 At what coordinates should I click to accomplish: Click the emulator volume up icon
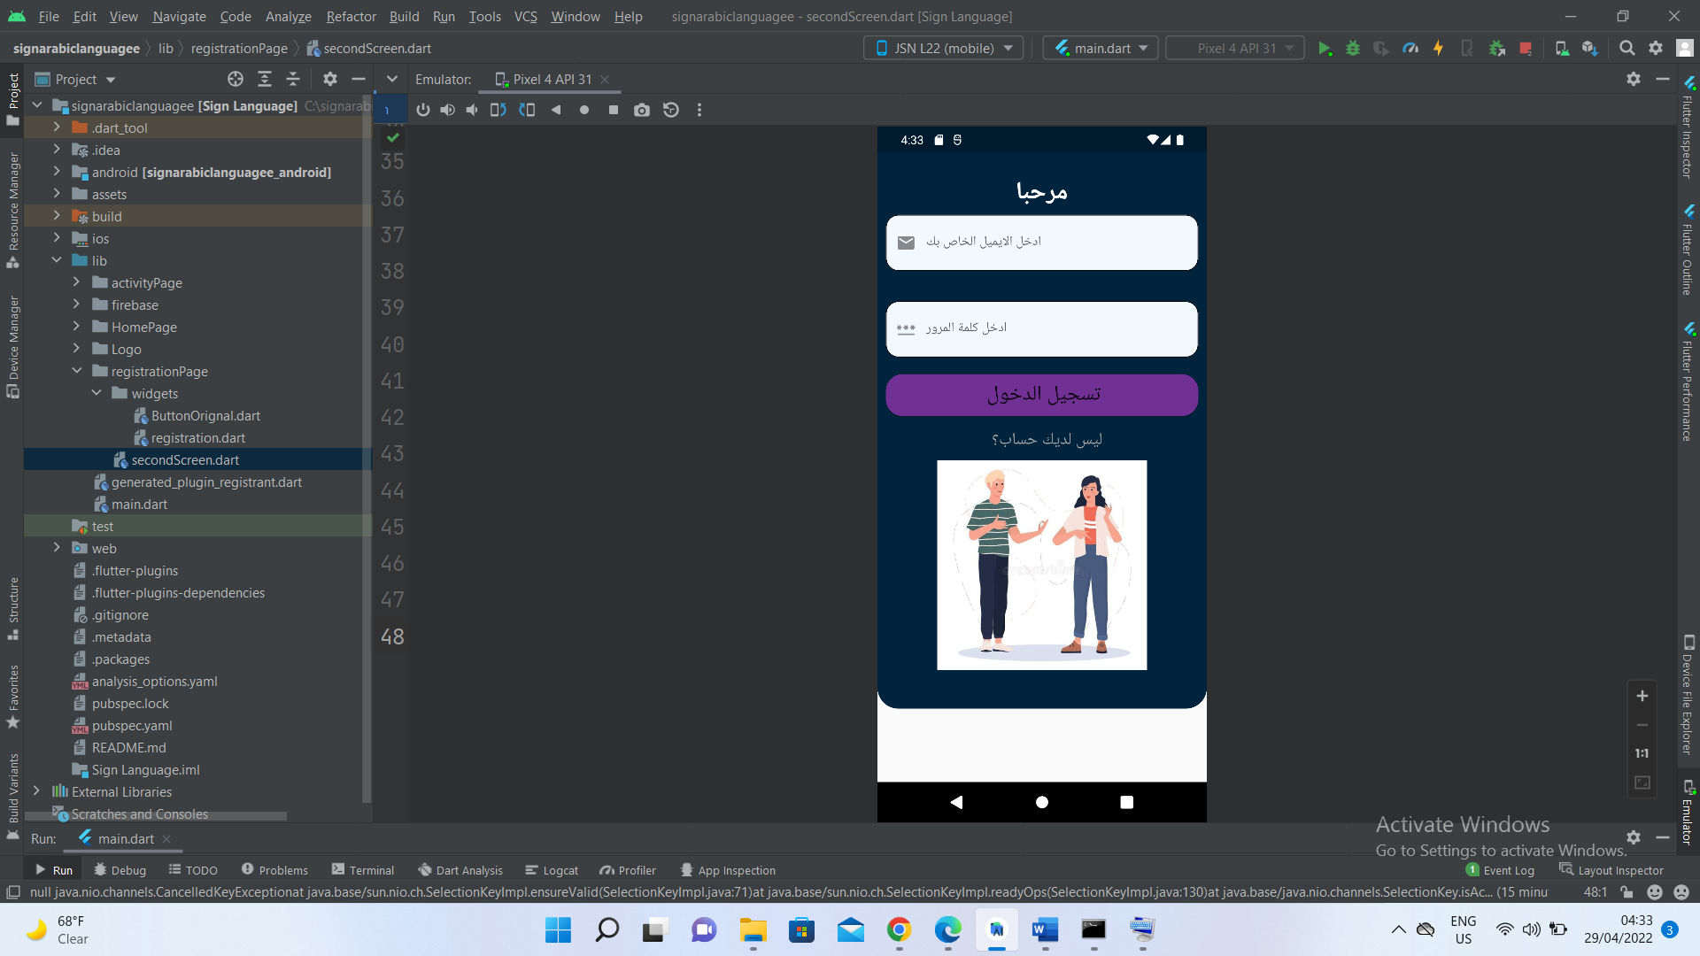[x=448, y=110]
